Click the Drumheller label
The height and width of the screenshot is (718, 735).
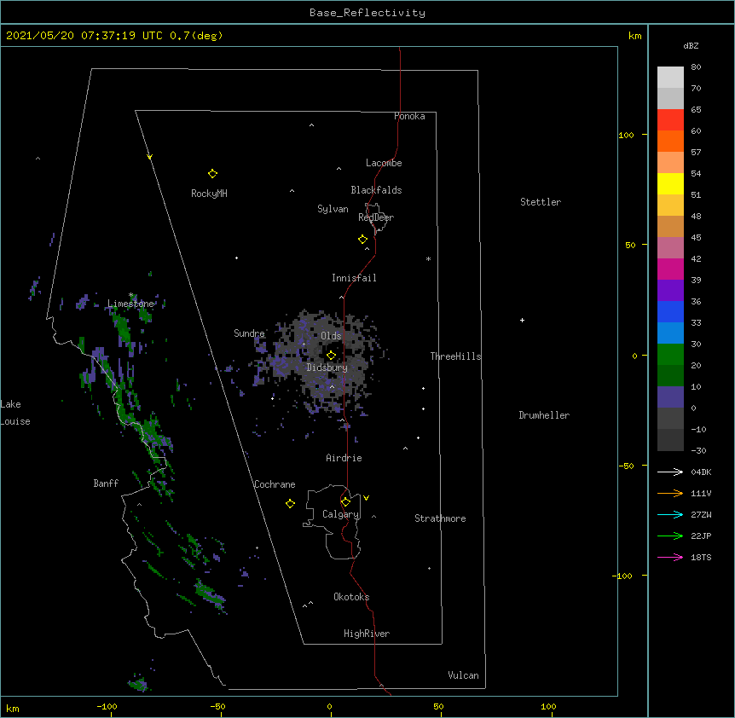coord(544,415)
